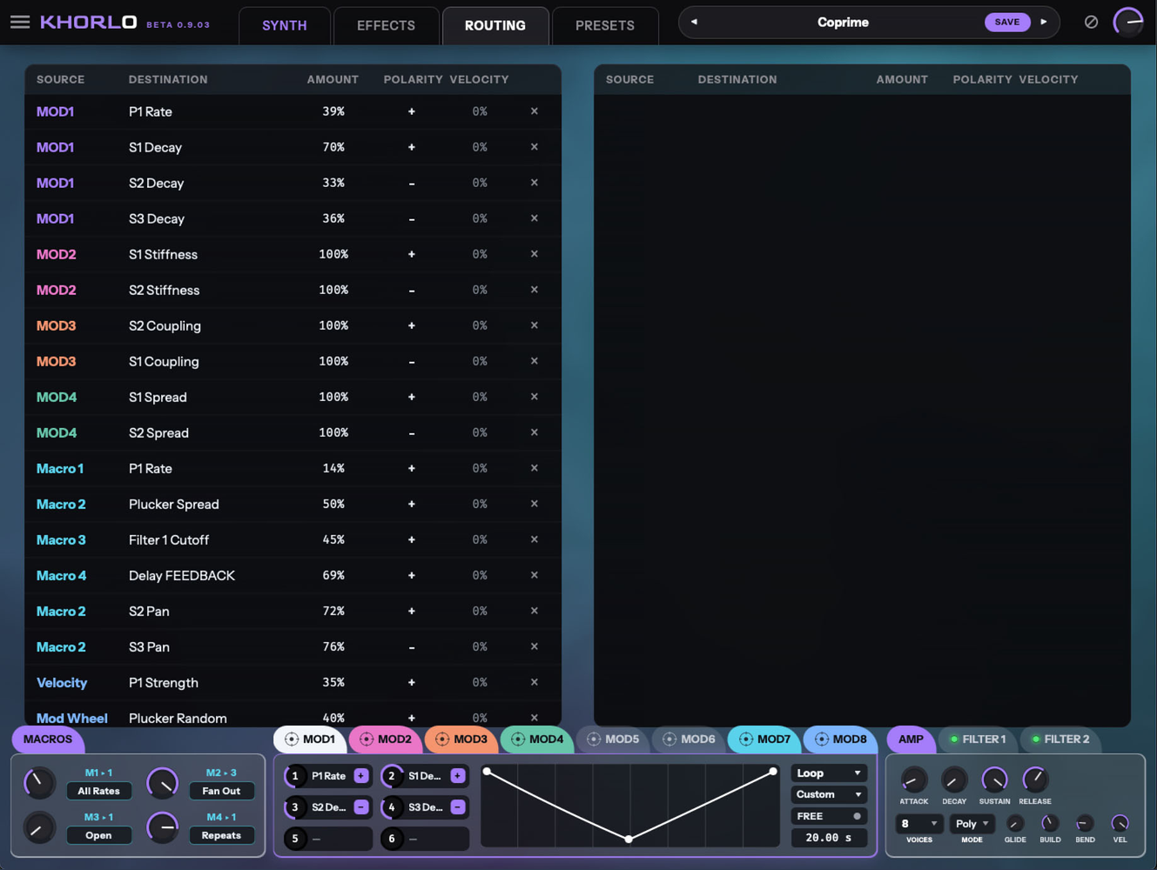This screenshot has width=1157, height=870.
Task: Toggle Filter 2 power indicator
Action: 1036,739
